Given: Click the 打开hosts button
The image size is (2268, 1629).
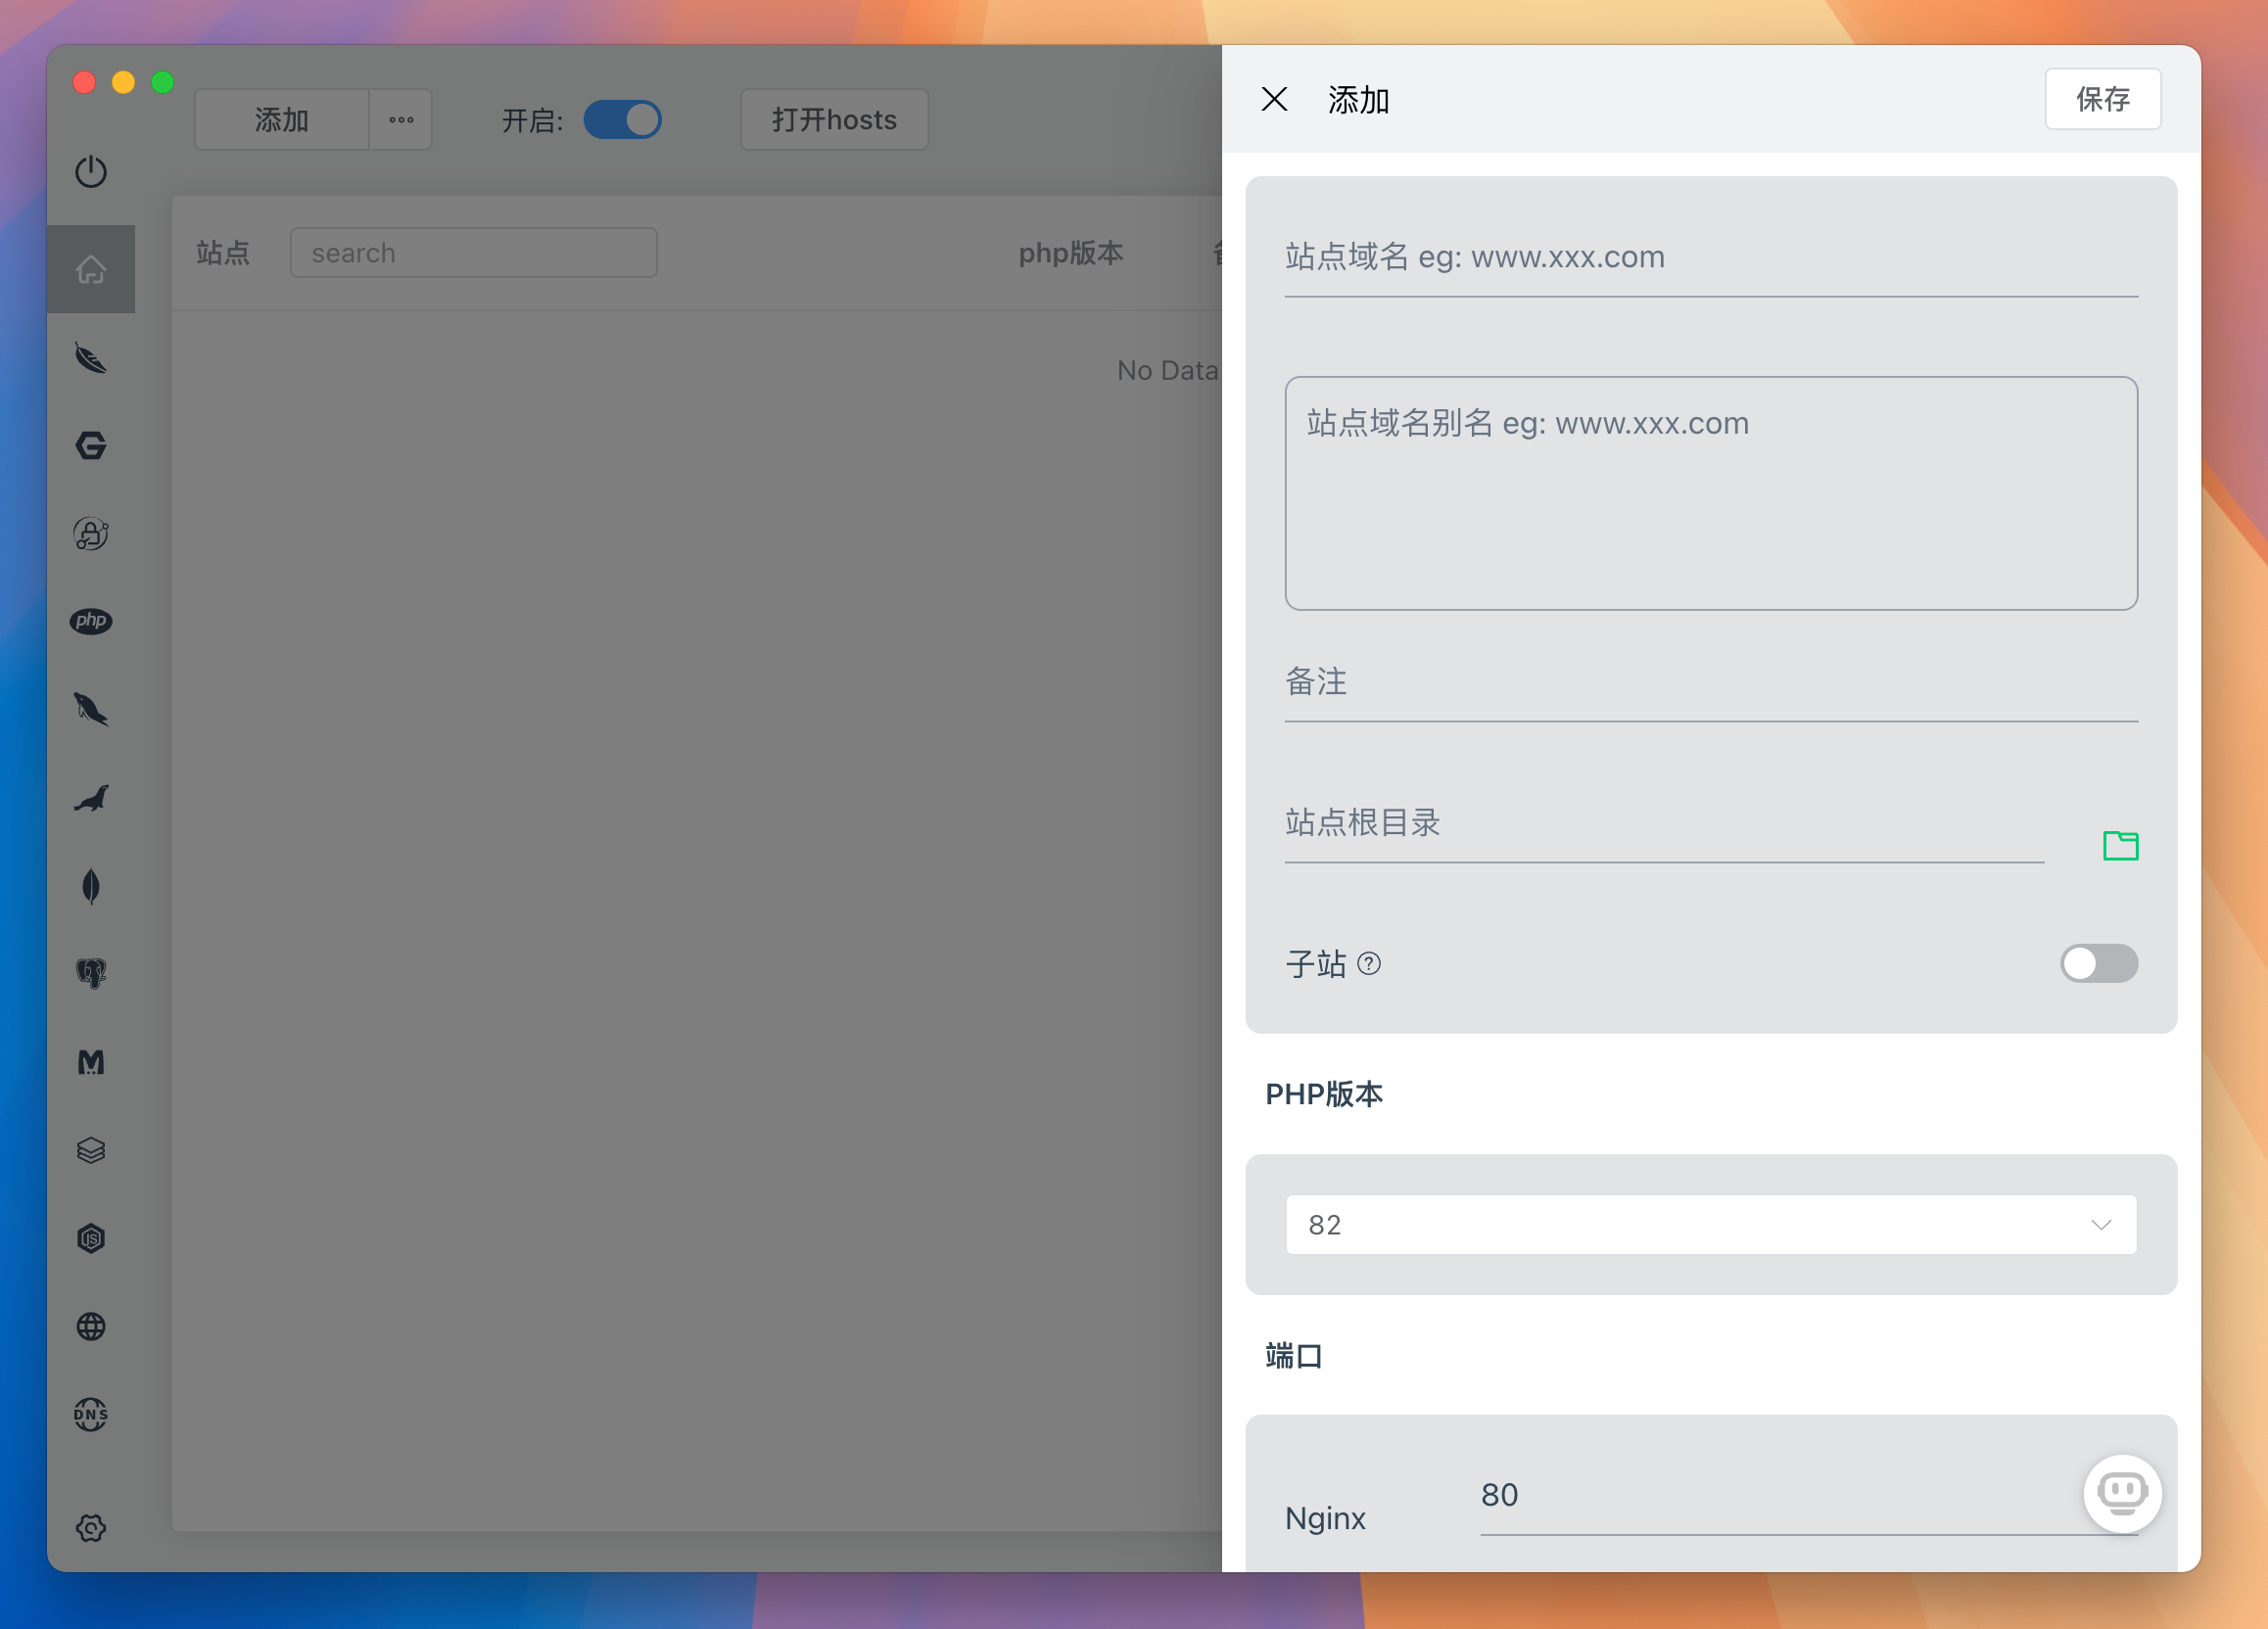Looking at the screenshot, I should (834, 120).
